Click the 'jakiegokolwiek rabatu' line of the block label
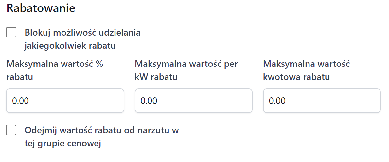 (x=70, y=46)
